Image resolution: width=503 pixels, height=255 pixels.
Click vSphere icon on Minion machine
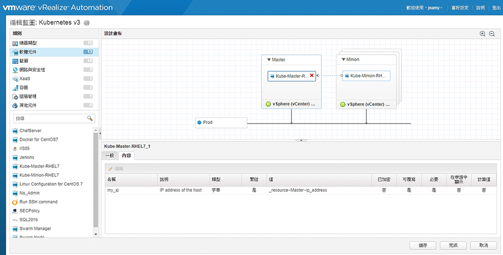tap(343, 104)
